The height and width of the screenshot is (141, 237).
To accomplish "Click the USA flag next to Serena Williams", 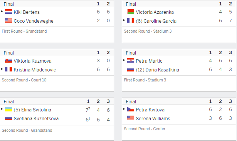I will click(130, 118).
